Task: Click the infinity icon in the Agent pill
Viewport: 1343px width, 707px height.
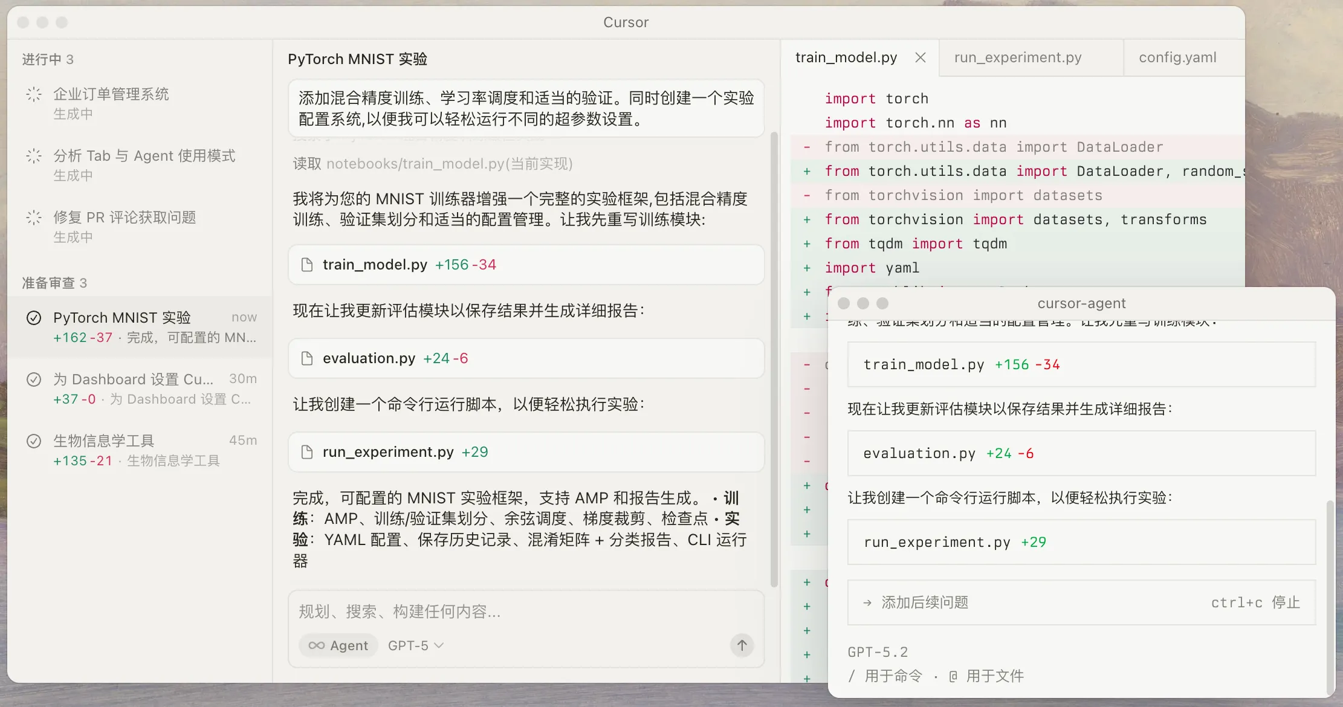Action: tap(316, 645)
